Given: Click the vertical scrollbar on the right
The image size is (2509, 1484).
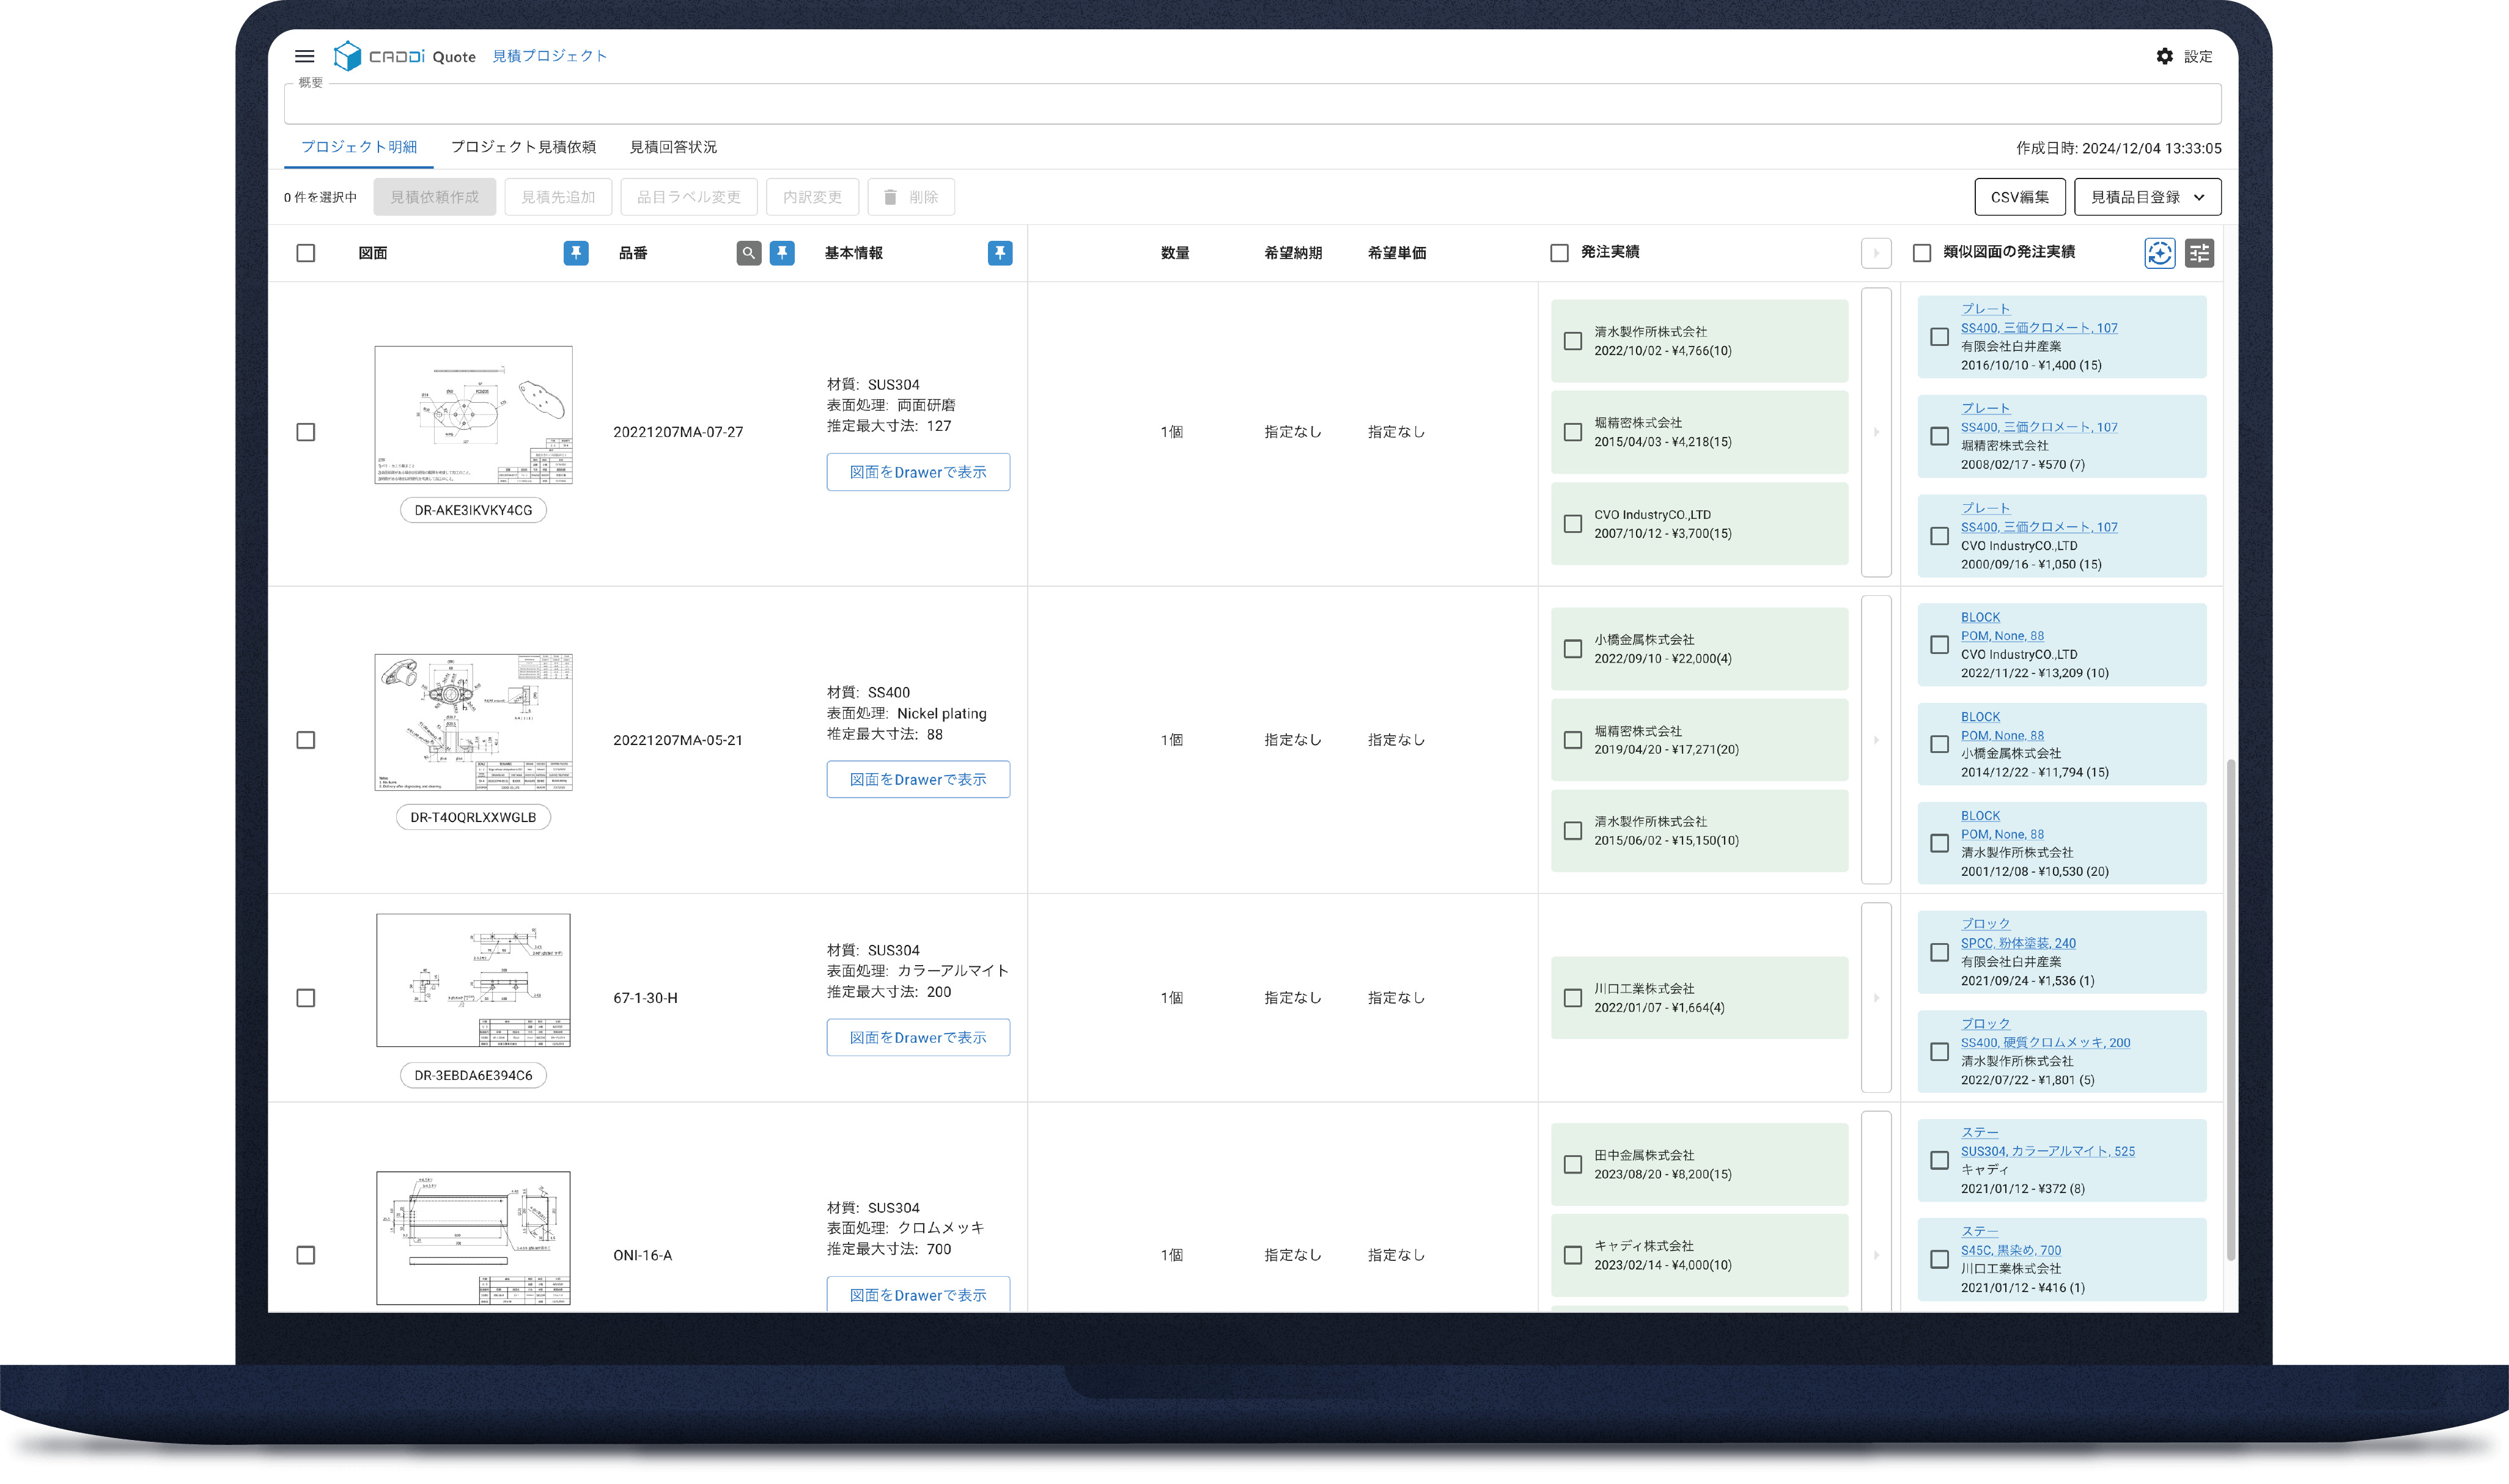Looking at the screenshot, I should (2230, 1010).
